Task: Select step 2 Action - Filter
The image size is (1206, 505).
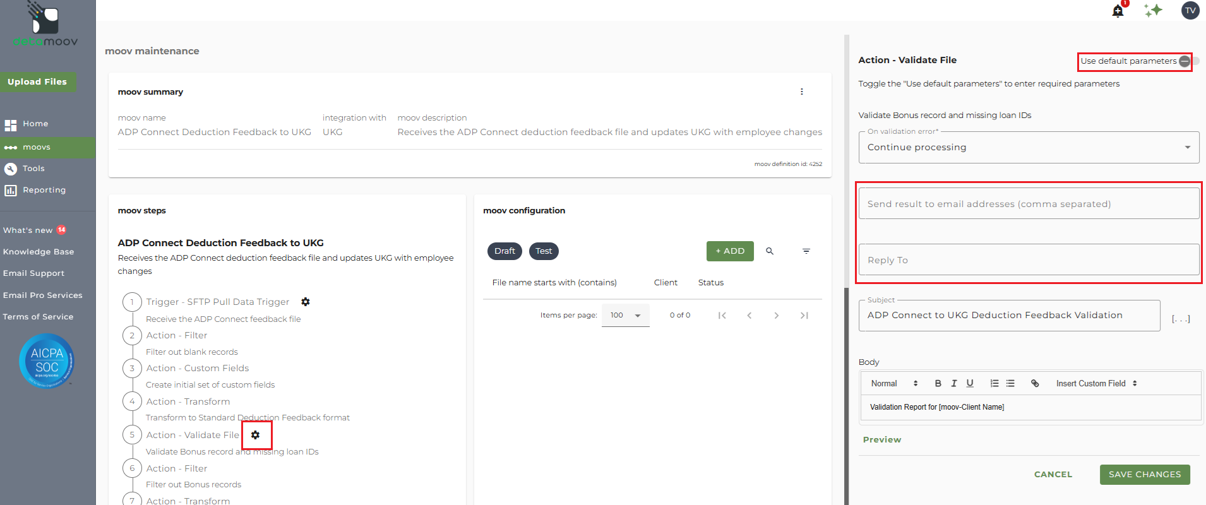Action: pos(177,335)
